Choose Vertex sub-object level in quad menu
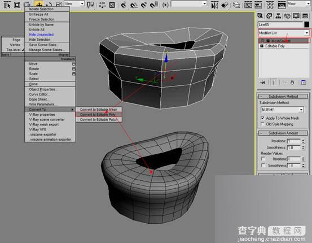The image size is (312, 243). 15,45
